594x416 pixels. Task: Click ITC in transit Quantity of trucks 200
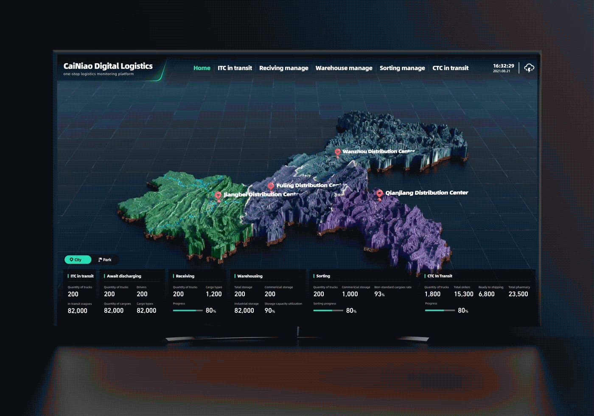click(73, 294)
